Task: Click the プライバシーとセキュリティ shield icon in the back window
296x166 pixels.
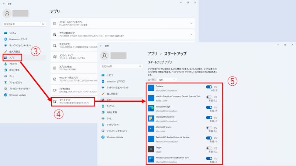Action: [x=6, y=89]
